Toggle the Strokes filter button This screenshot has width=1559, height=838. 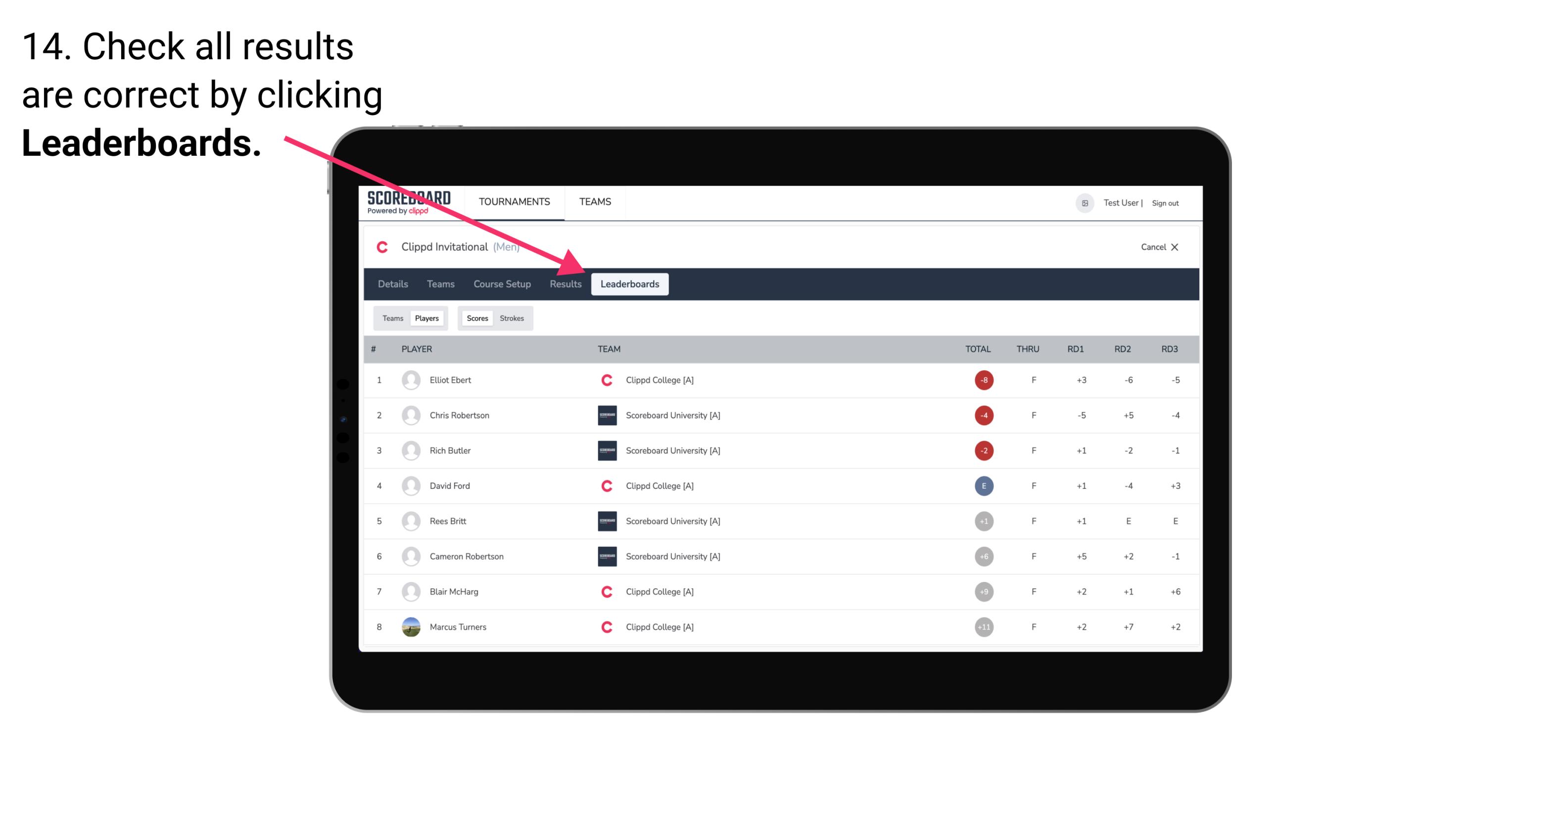point(513,318)
